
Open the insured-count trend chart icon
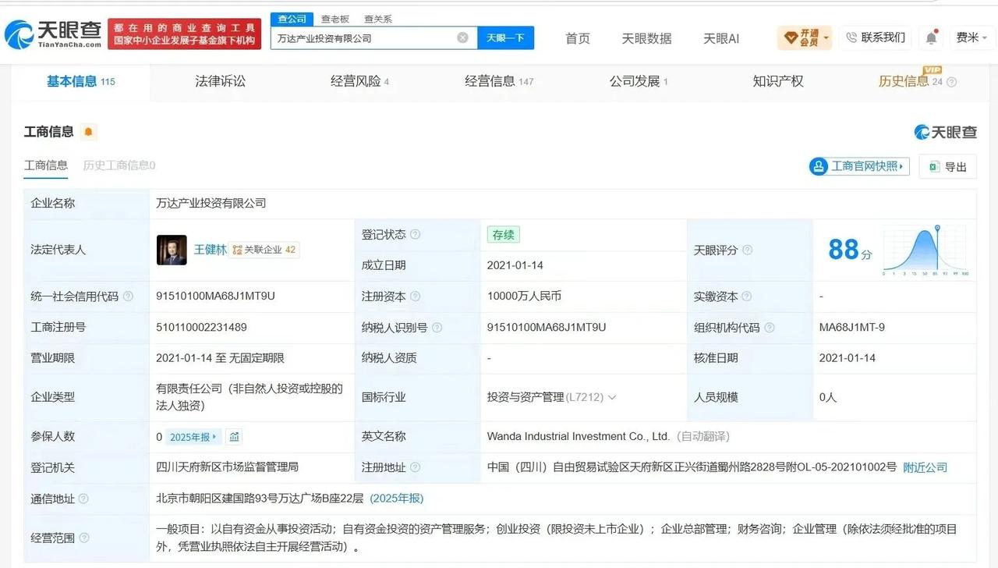(x=235, y=436)
